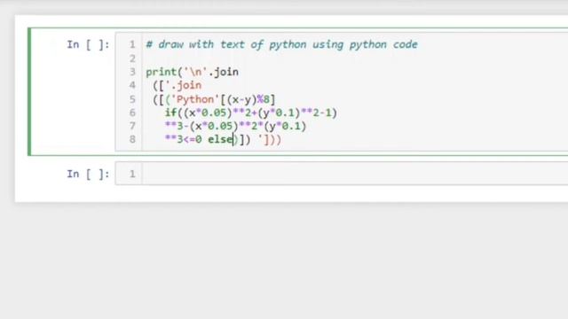Click the ([''.join code on line 4
Screen dimensions: 568x319
click(177, 85)
